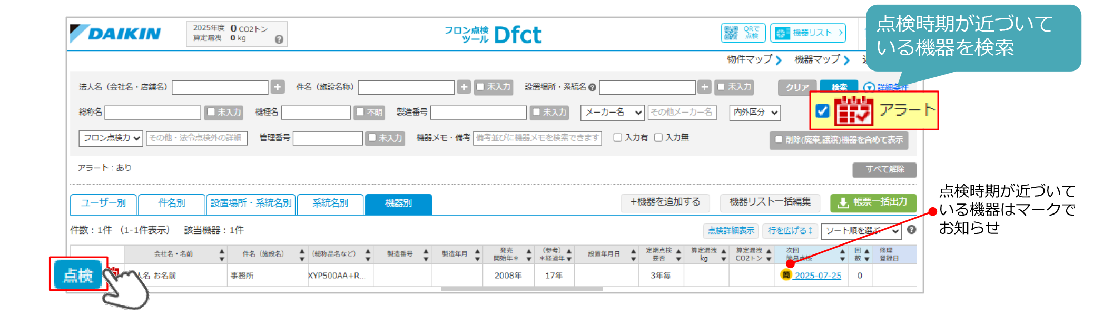Open the 2025-07-25 next inspection link
The width and height of the screenshot is (1103, 316).
point(818,276)
